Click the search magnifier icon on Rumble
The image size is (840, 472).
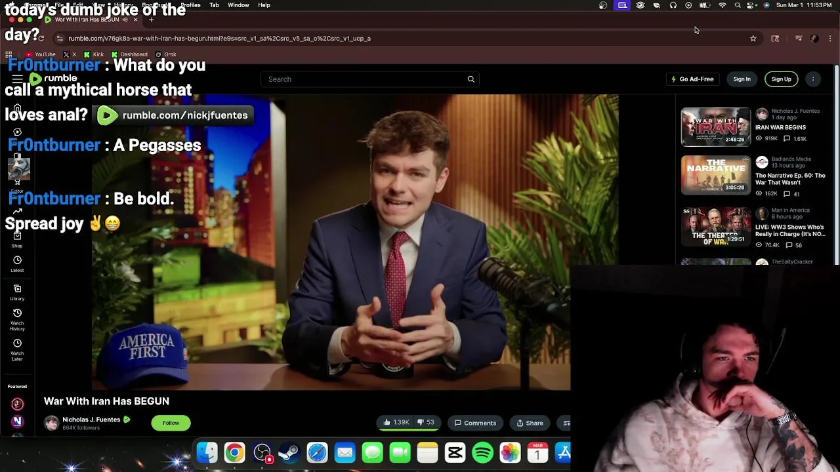471,79
